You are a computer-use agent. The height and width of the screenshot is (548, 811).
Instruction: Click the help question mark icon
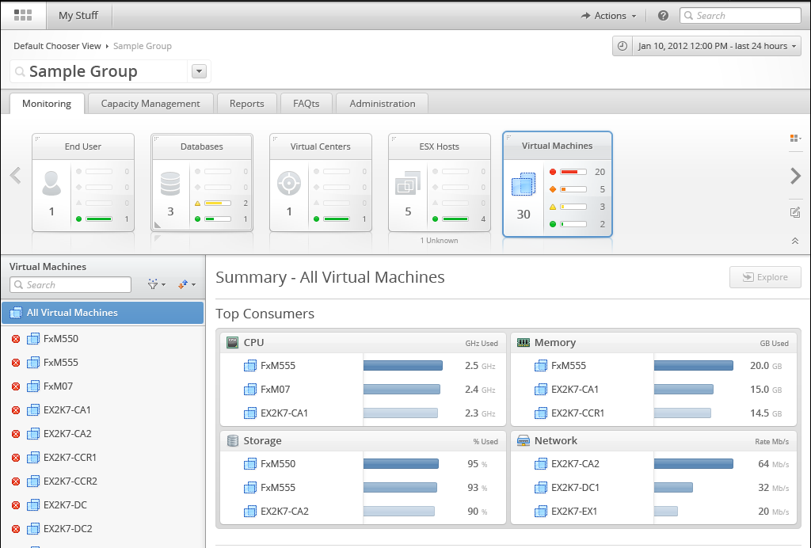(x=664, y=16)
